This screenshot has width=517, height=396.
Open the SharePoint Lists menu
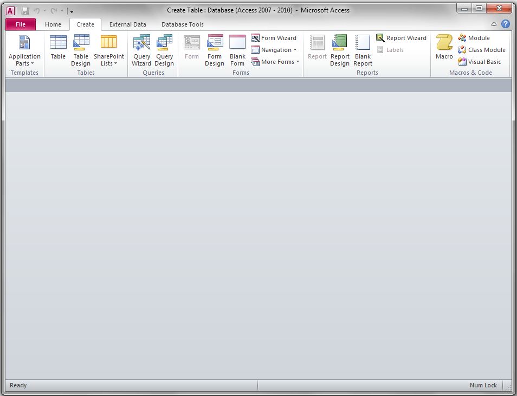[109, 50]
